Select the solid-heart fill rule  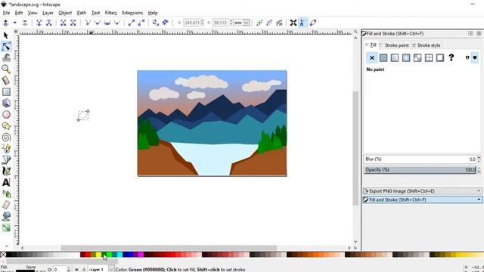pyautogui.click(x=475, y=57)
